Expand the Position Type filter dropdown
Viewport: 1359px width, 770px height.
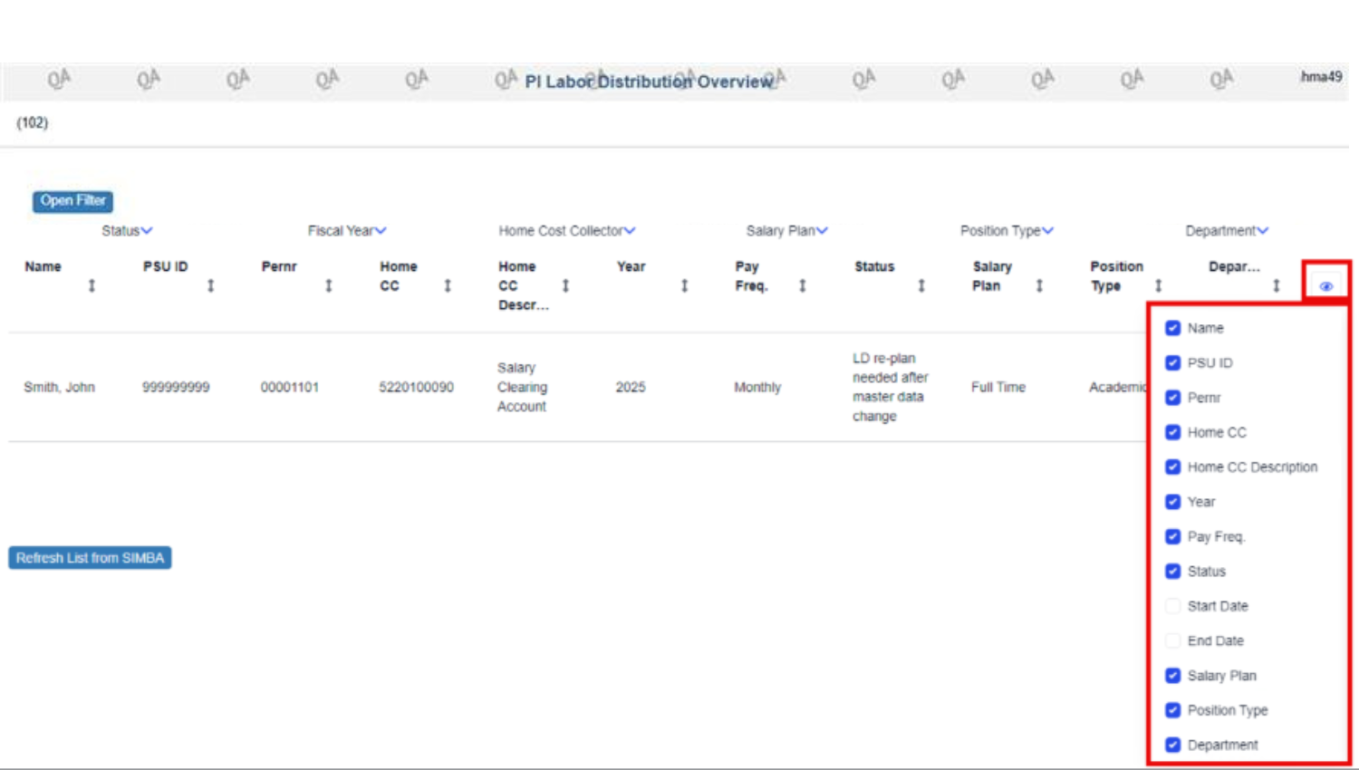click(1007, 231)
